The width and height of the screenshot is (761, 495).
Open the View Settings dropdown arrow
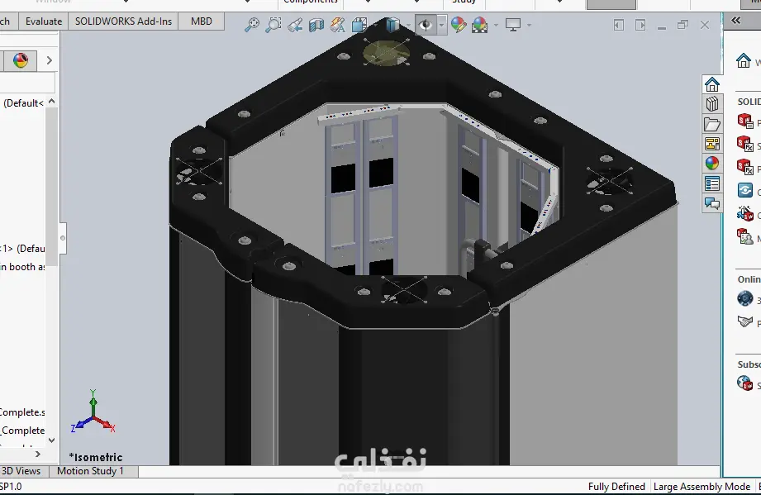click(x=529, y=25)
